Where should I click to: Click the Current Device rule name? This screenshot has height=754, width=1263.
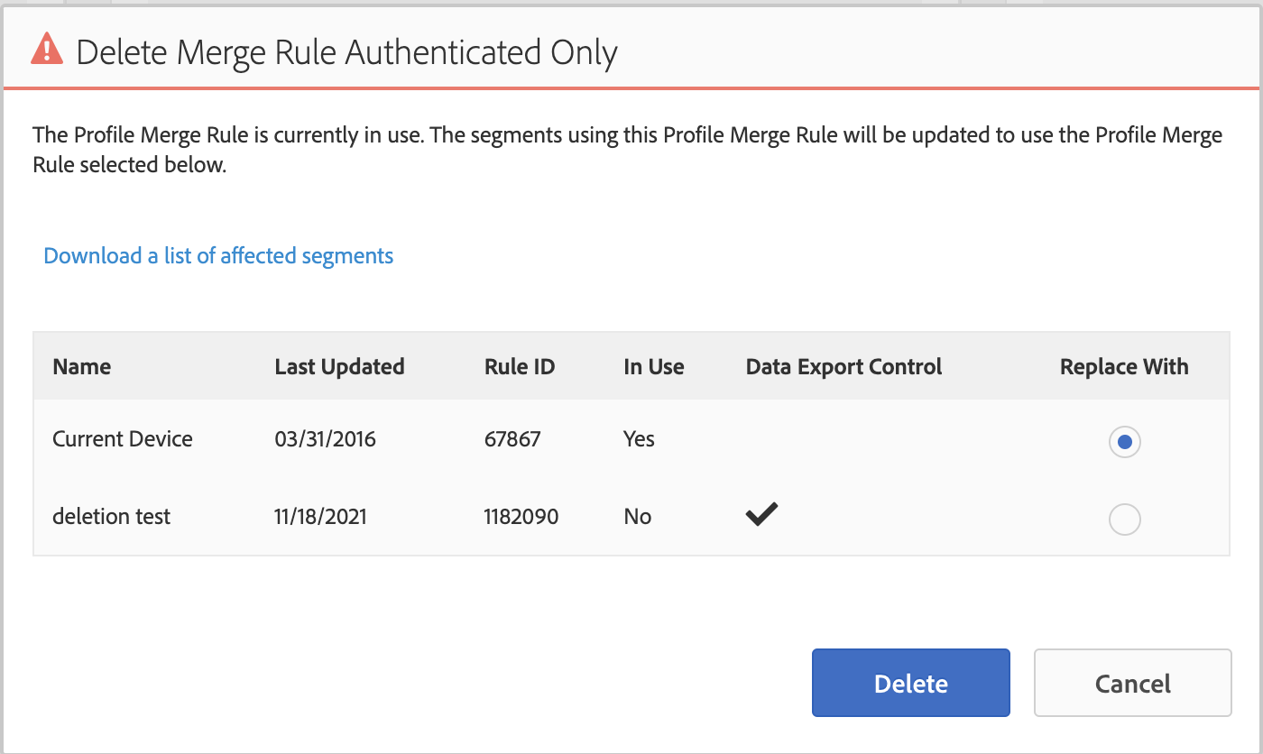(x=123, y=439)
